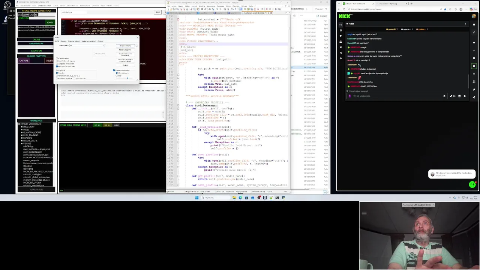This screenshot has width=480, height=270.
Task: Switch to 'Szukaj w plikach' tab
Action: click(74, 41)
